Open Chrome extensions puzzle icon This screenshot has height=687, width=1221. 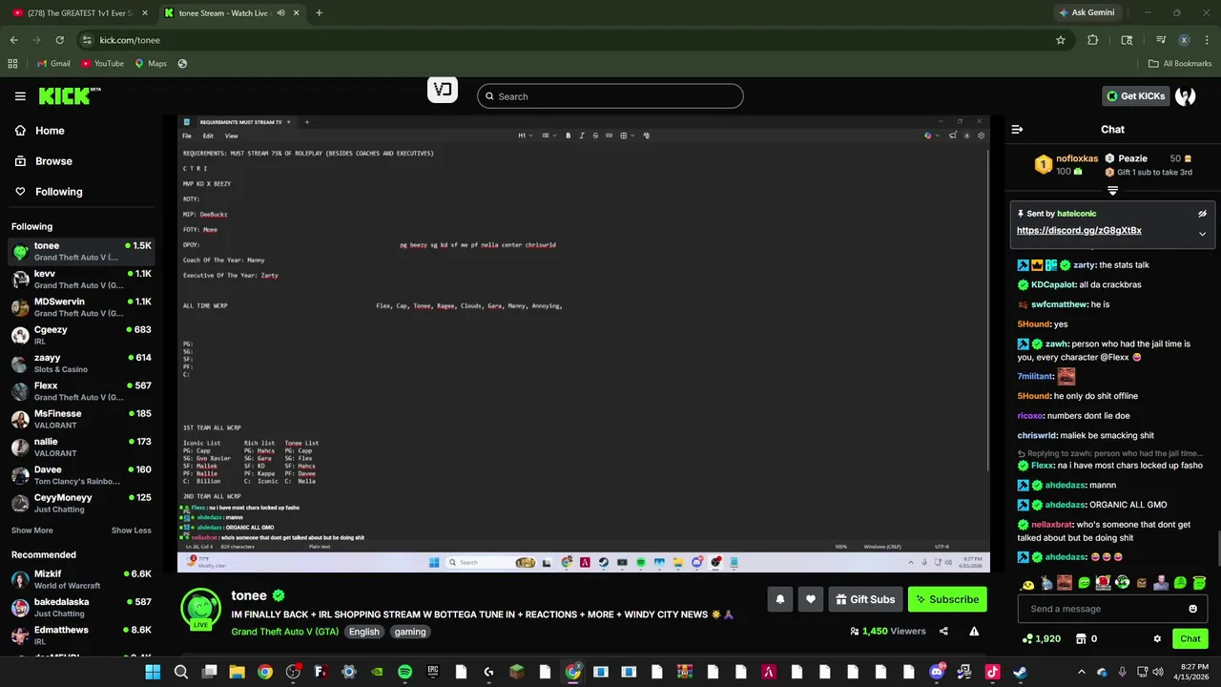coord(1093,40)
